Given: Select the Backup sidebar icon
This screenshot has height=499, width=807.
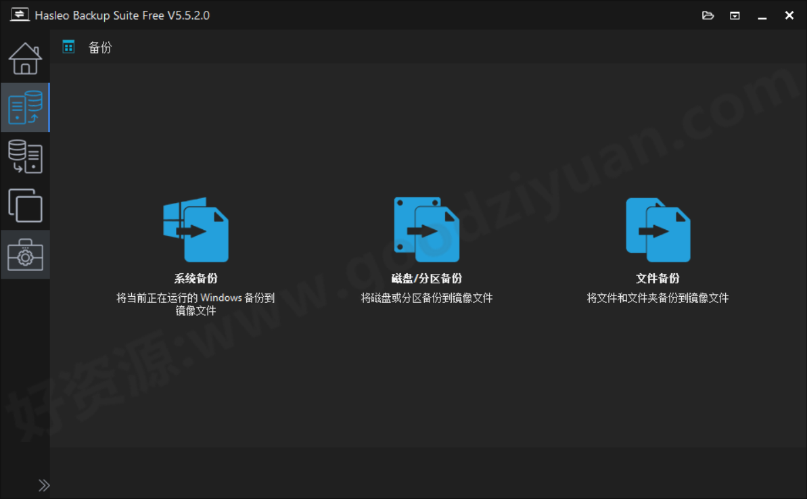Looking at the screenshot, I should [25, 107].
